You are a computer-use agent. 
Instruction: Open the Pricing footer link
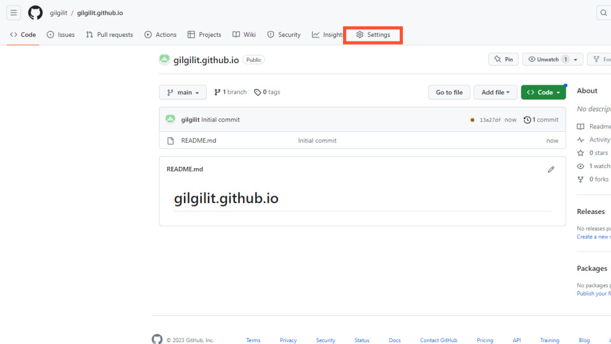[485, 340]
